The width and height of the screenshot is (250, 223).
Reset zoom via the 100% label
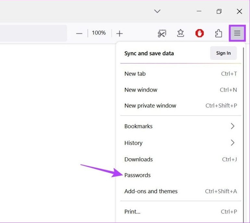99,33
